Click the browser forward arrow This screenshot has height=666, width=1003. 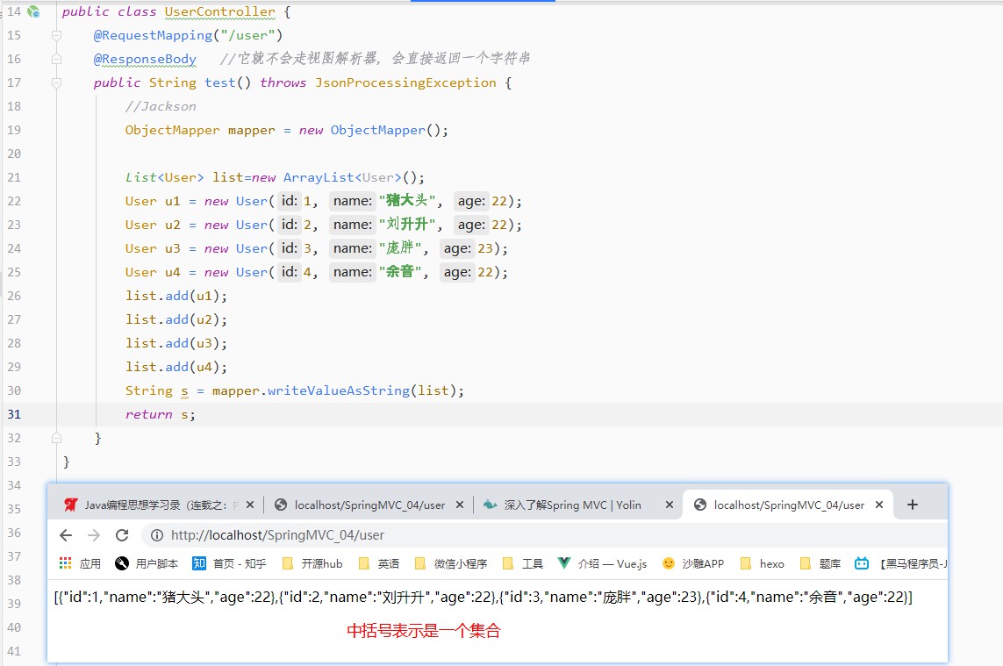93,535
